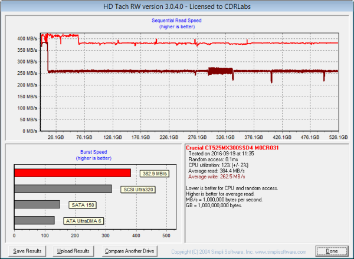Viewport: 354px width, 259px height.
Task: Select the red burst speed bar
Action: pyautogui.click(x=73, y=173)
